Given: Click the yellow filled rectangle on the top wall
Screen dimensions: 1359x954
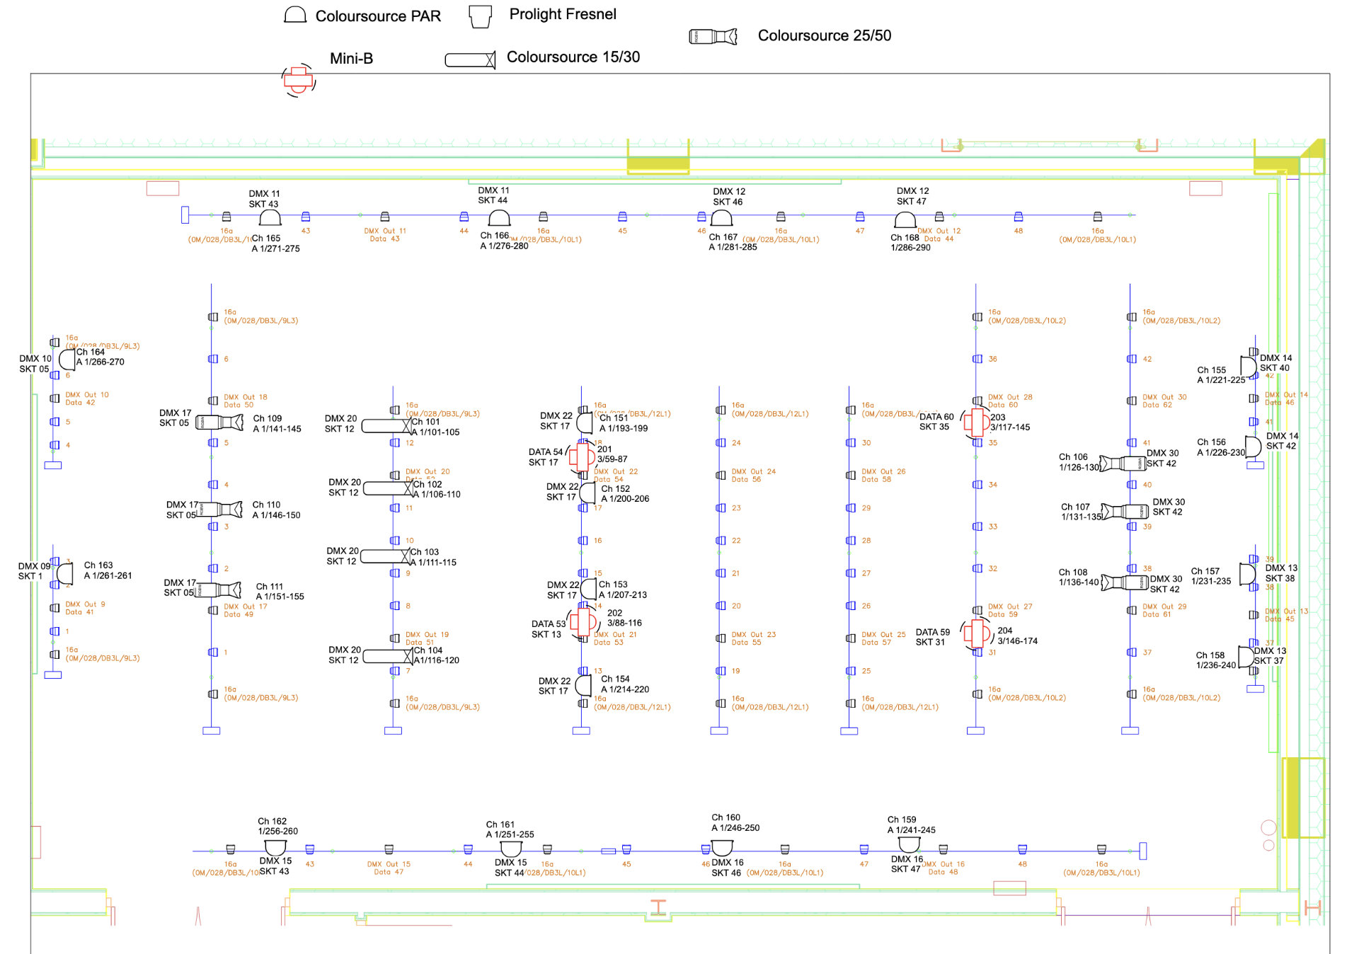Looking at the screenshot, I should click(x=658, y=163).
